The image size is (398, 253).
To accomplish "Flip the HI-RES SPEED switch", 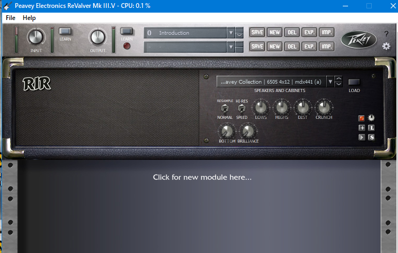I will tap(241, 109).
